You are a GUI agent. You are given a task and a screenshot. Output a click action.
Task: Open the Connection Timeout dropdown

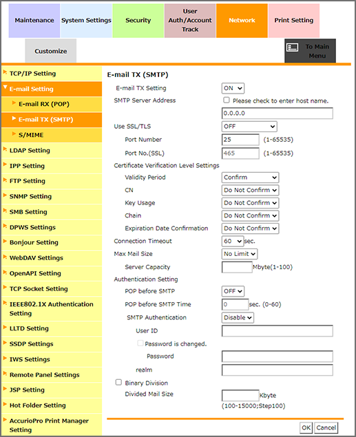[233, 242]
